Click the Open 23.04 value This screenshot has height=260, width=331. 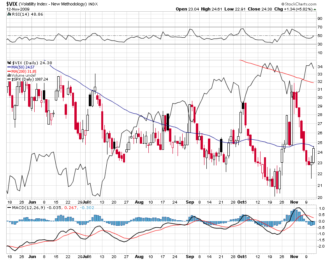coord(187,9)
